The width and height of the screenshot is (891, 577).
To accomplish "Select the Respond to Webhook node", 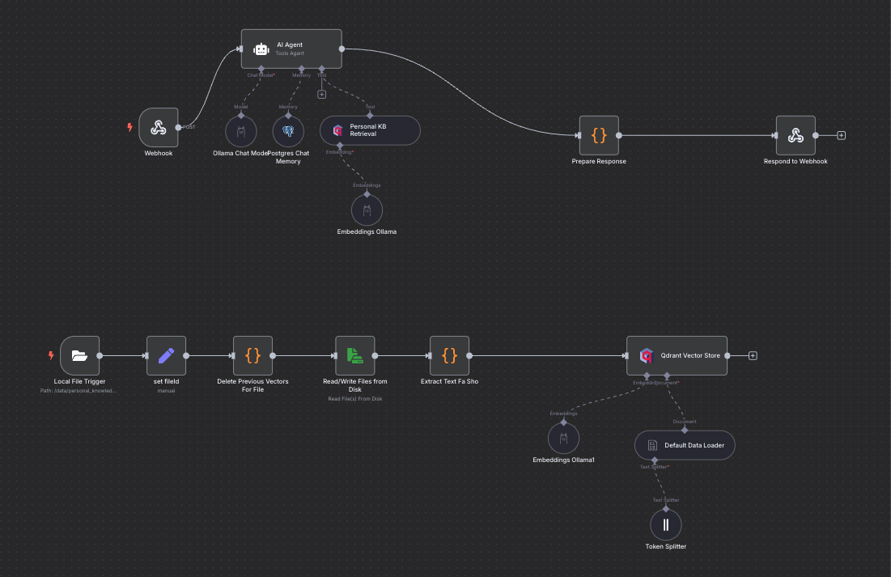I will 796,135.
